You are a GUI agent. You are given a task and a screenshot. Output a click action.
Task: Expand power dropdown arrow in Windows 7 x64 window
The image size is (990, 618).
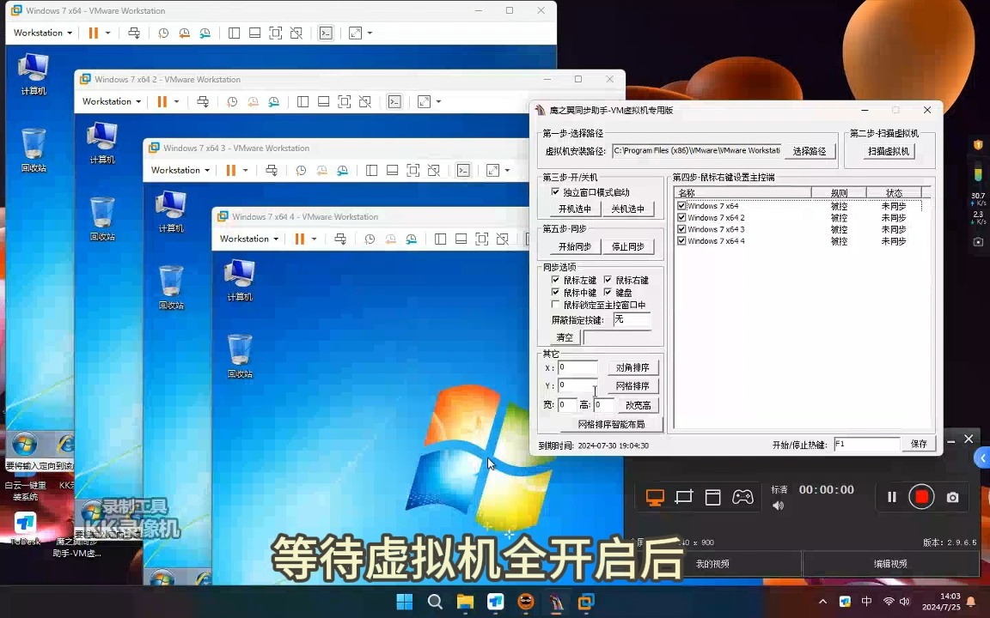pyautogui.click(x=108, y=33)
